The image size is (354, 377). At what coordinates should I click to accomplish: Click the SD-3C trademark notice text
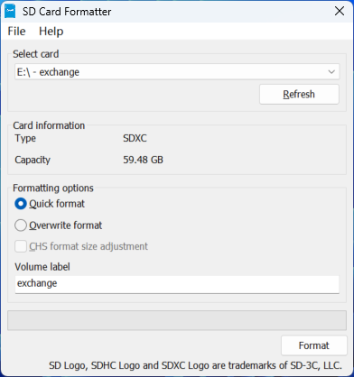[x=195, y=365]
